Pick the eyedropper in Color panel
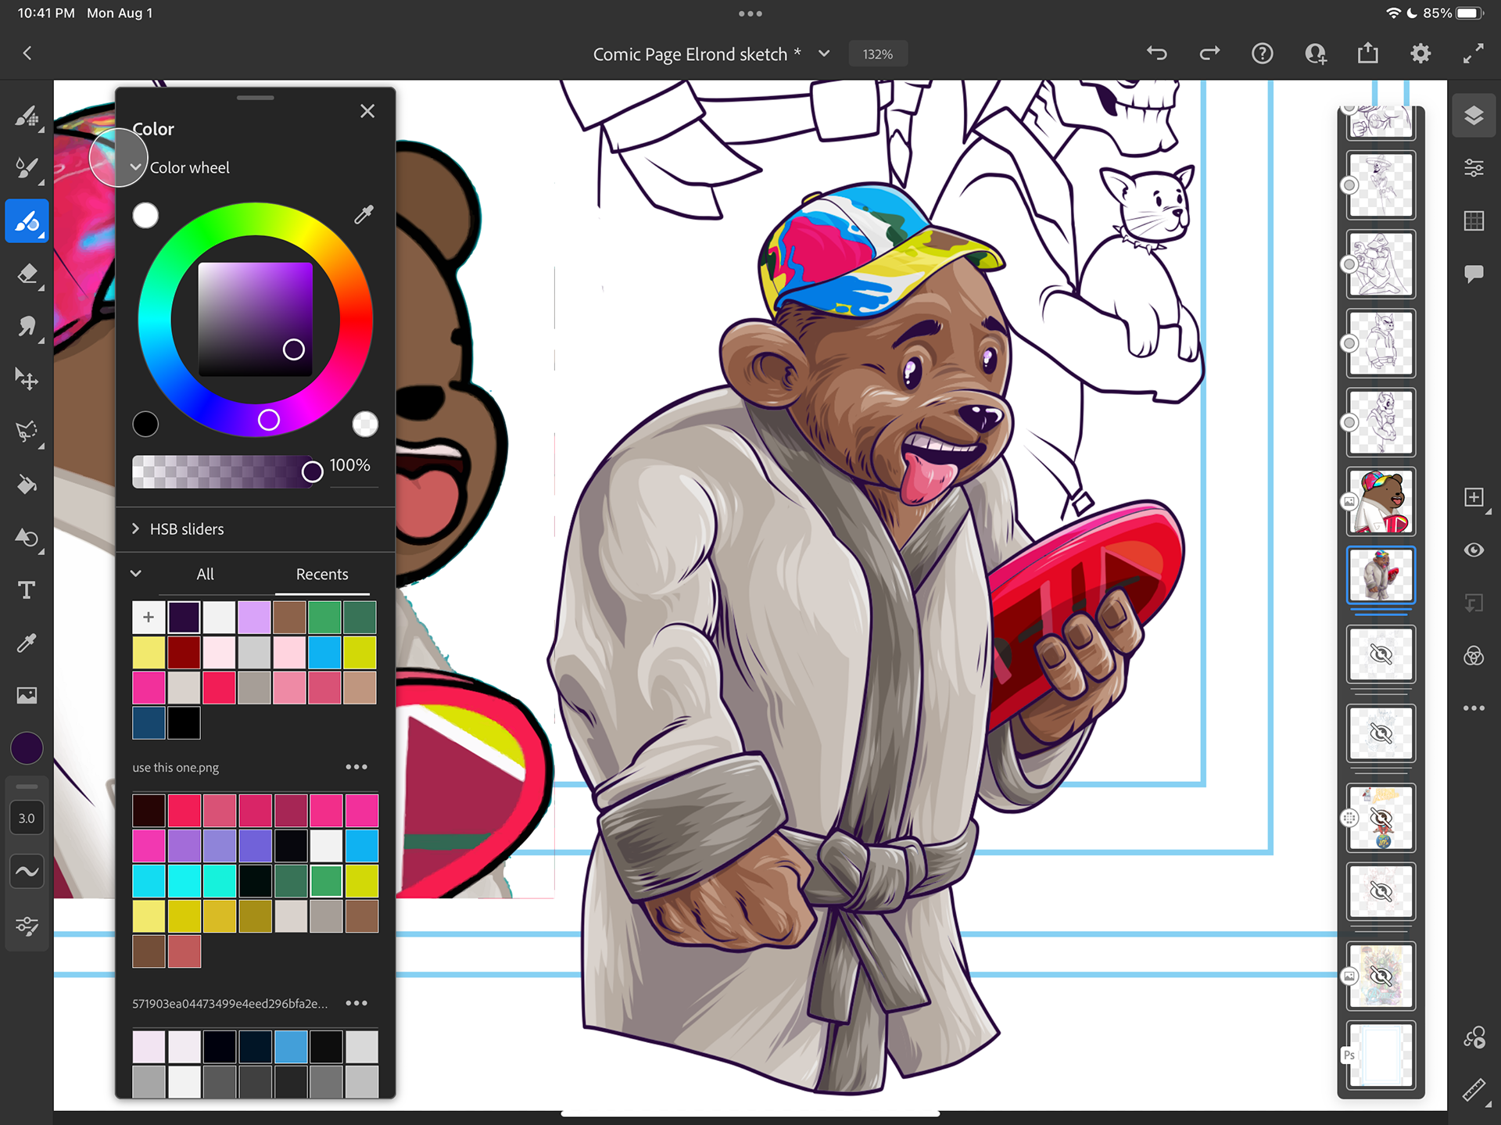The width and height of the screenshot is (1501, 1125). [364, 214]
